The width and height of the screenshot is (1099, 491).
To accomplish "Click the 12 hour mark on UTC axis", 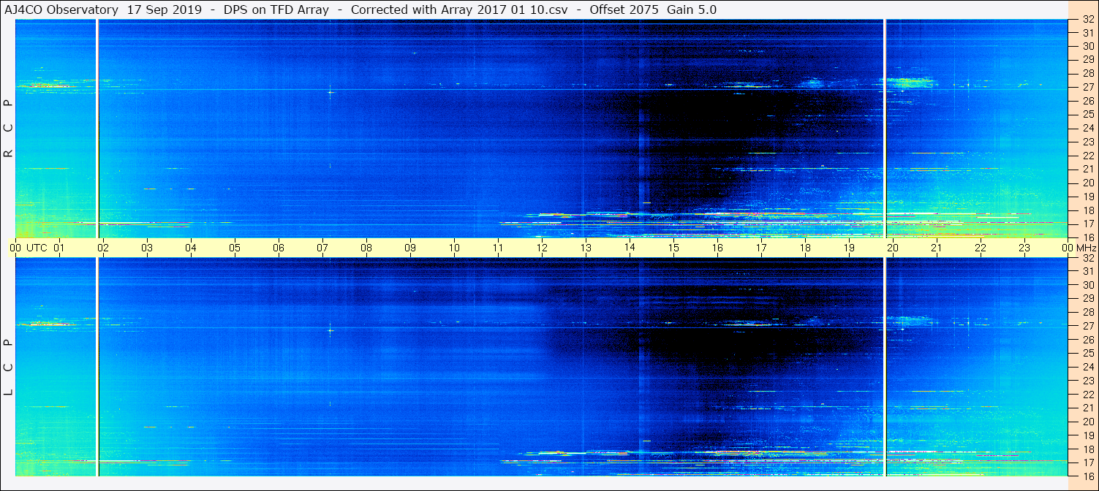I will click(x=542, y=248).
